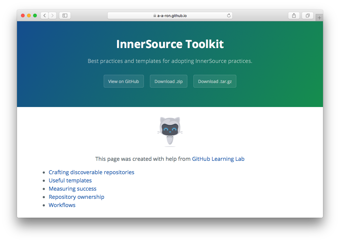Toggle the Safari sidebar icon
Image resolution: width=340 pixels, height=242 pixels.
tap(65, 16)
